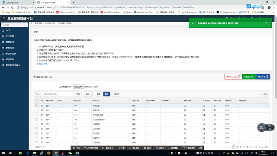
Task: Open row actions menu for account 1101
Action: (x=42, y=120)
